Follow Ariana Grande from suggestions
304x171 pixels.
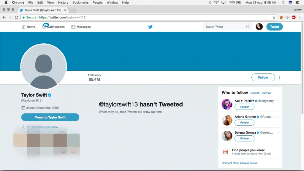point(244,123)
